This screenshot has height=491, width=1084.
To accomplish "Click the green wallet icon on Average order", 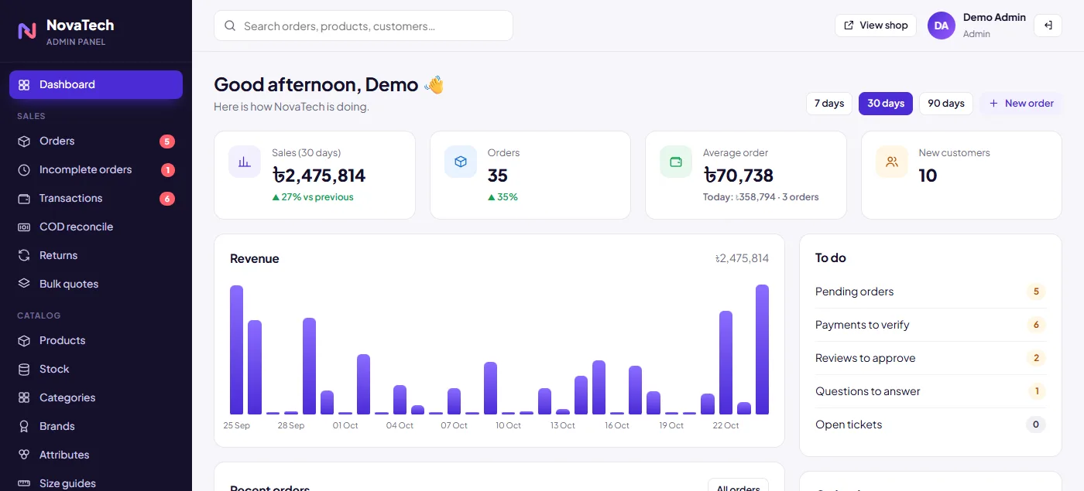I will click(x=676, y=162).
